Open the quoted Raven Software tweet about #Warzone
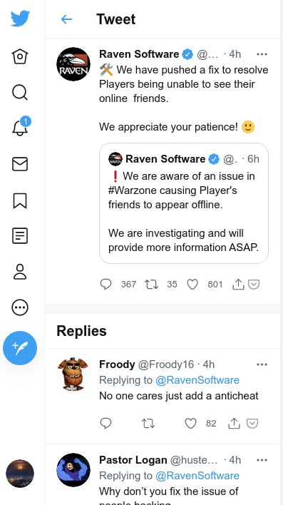 point(184,203)
